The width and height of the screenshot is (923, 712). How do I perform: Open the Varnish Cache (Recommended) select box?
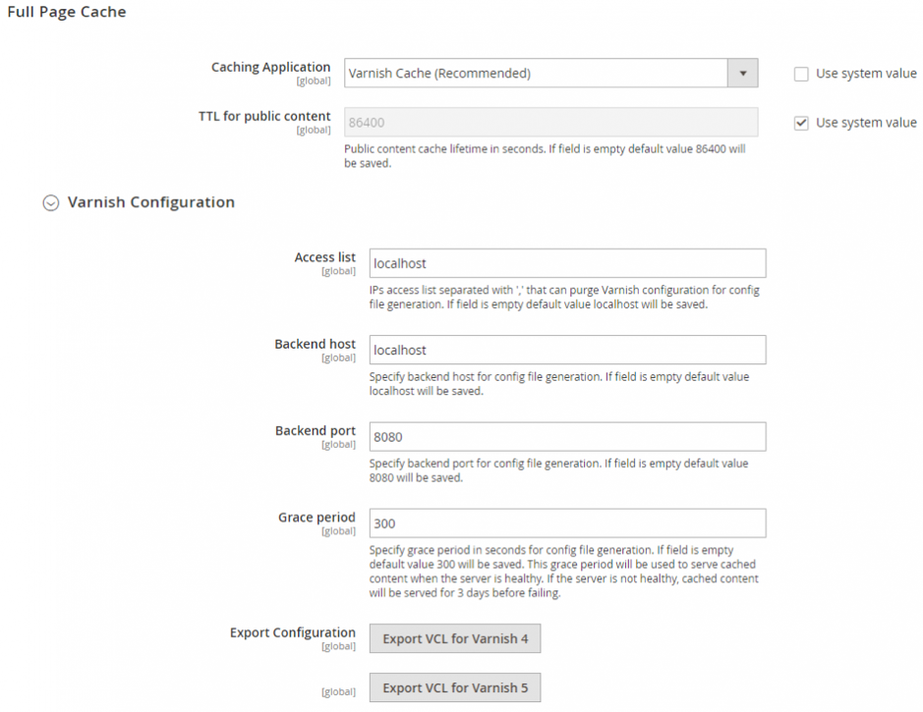point(536,73)
